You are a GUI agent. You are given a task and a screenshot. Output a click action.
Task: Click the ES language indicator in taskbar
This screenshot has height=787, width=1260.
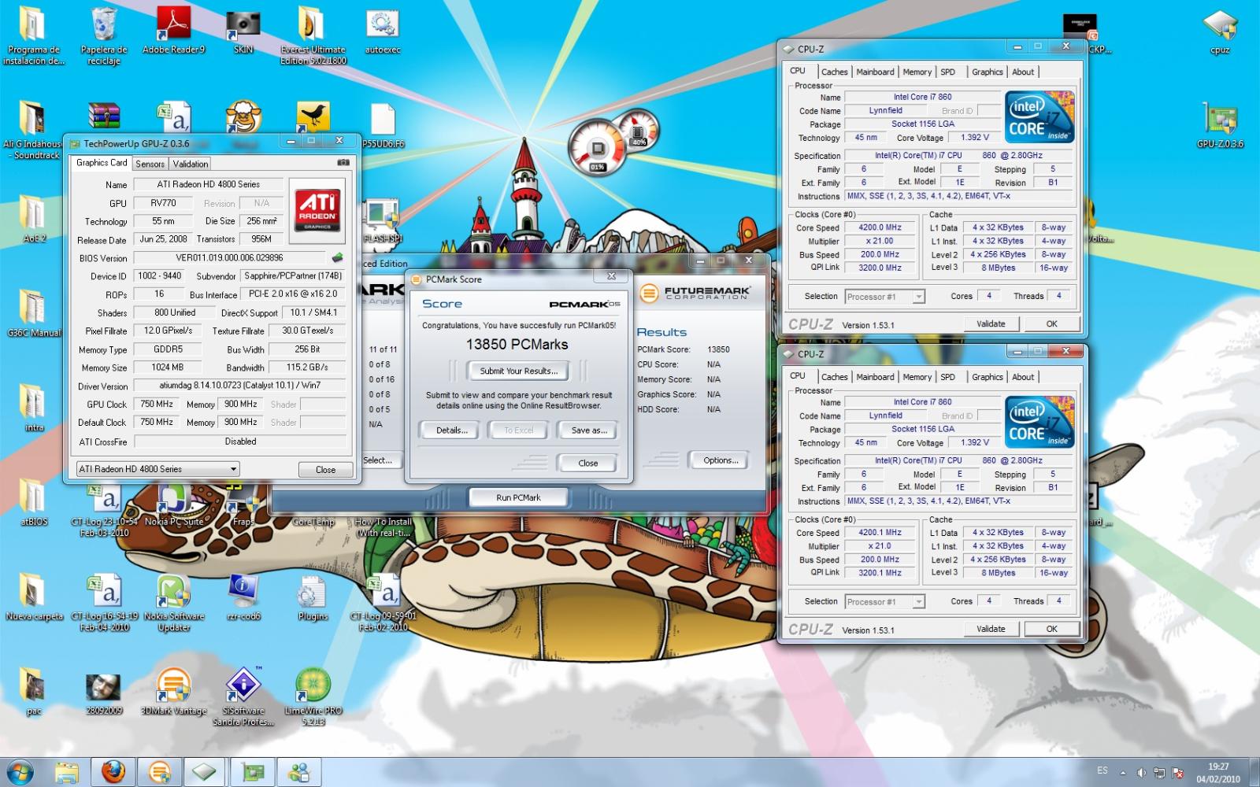tap(1102, 770)
